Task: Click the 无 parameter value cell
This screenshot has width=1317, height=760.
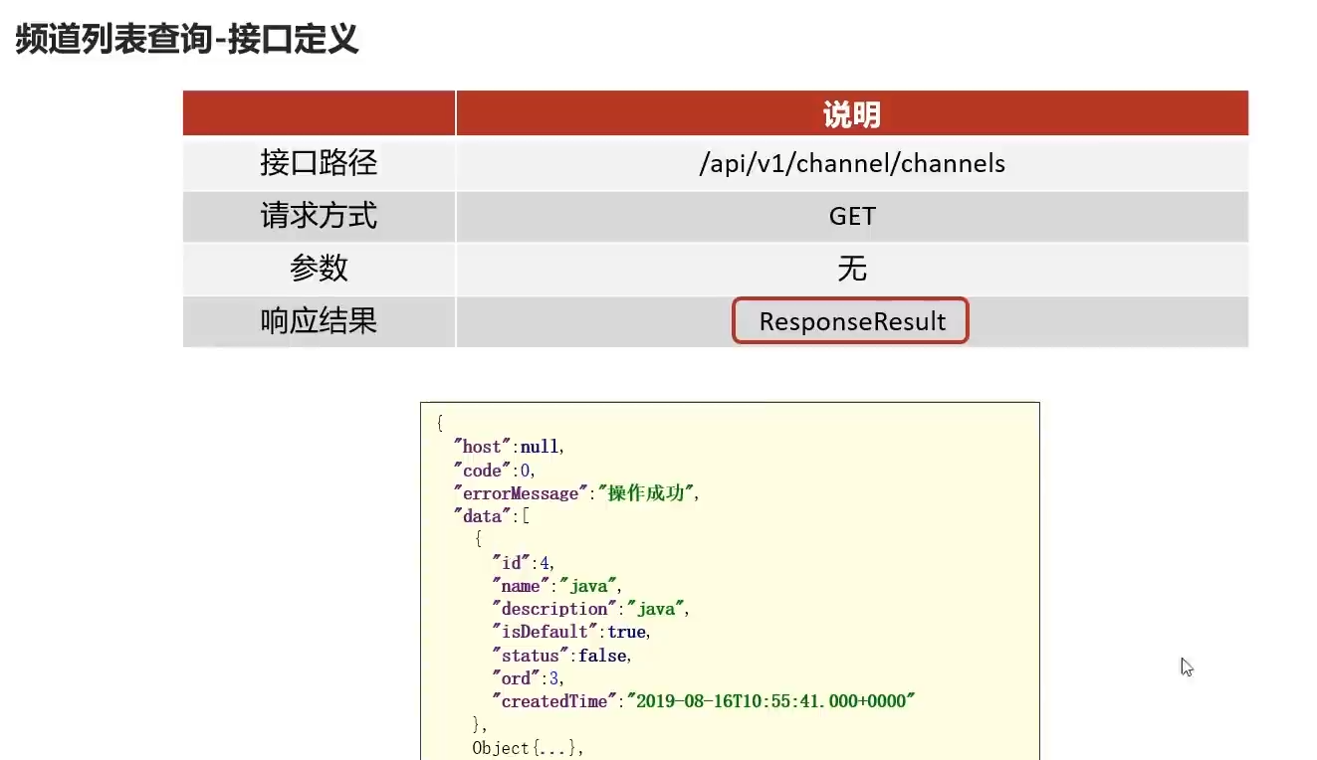Action: (x=852, y=269)
